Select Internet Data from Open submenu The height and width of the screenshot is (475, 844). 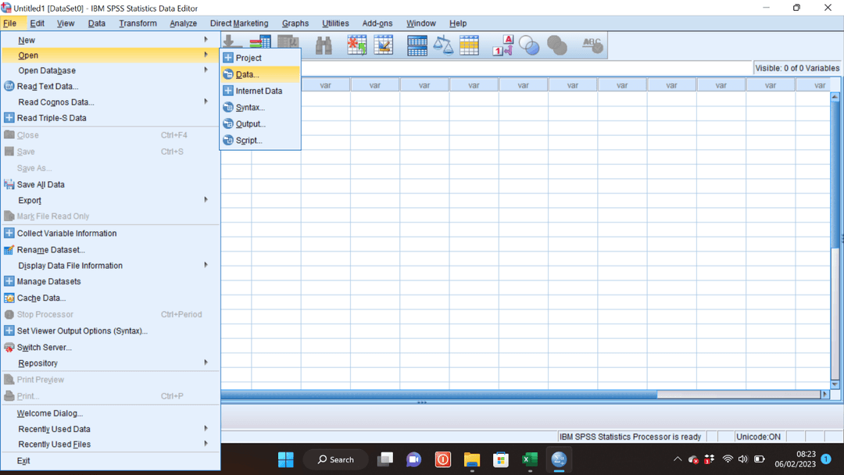[260, 91]
